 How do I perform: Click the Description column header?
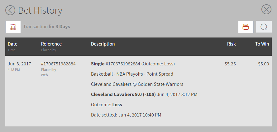pyautogui.click(x=103, y=44)
